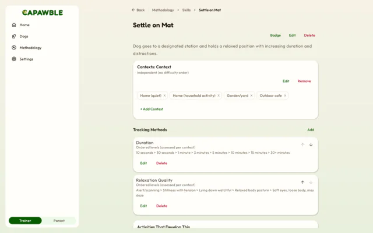Click the Relaxation Quality method title
This screenshot has height=233, width=373.
[x=154, y=180]
